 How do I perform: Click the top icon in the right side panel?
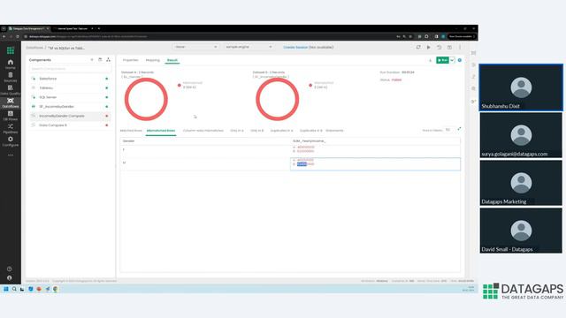(473, 53)
